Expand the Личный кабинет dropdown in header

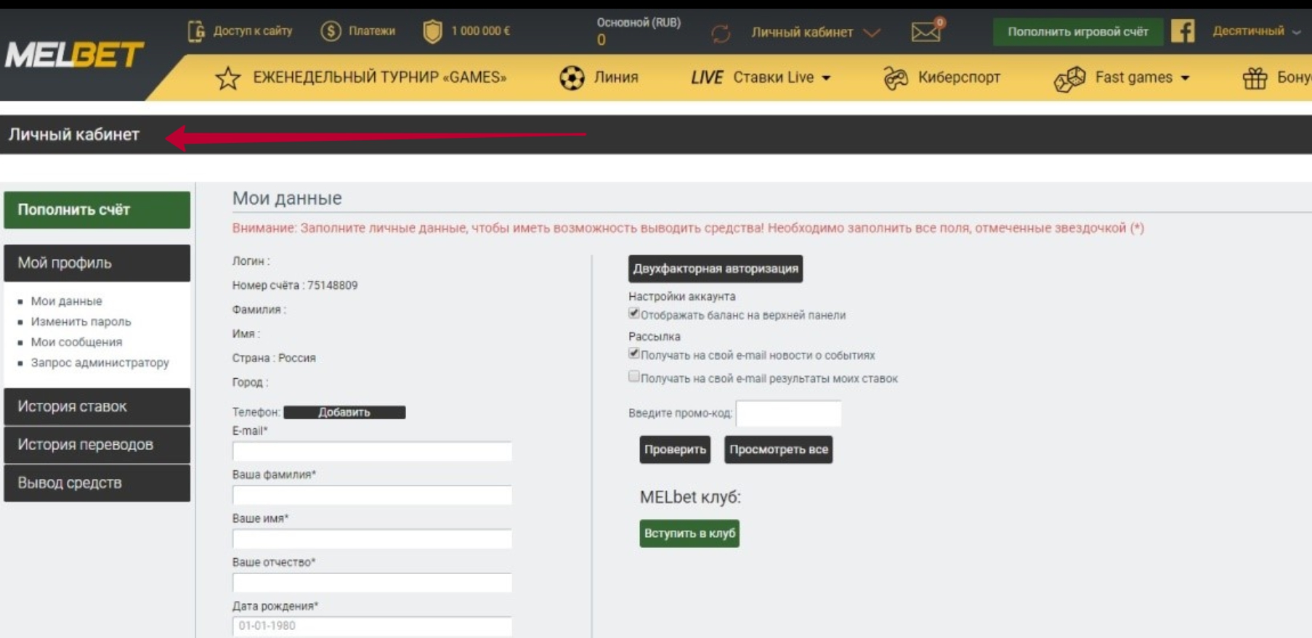tap(815, 32)
